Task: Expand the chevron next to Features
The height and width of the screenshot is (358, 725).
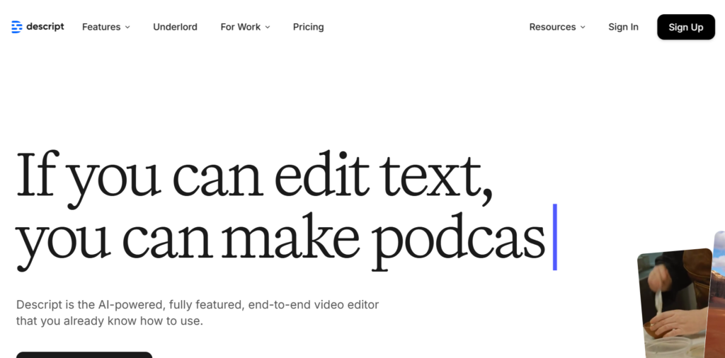Action: pos(127,27)
